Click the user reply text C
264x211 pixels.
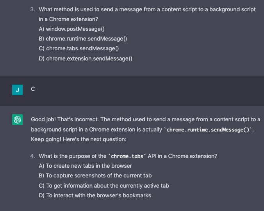pyautogui.click(x=33, y=89)
